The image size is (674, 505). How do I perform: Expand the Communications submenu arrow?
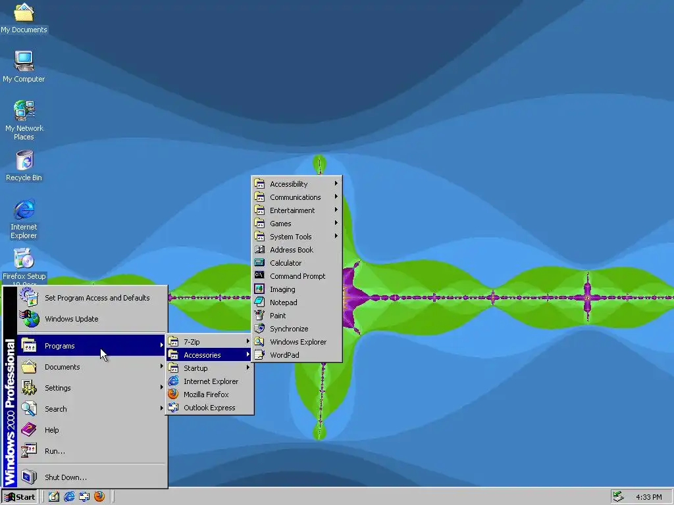coord(336,197)
